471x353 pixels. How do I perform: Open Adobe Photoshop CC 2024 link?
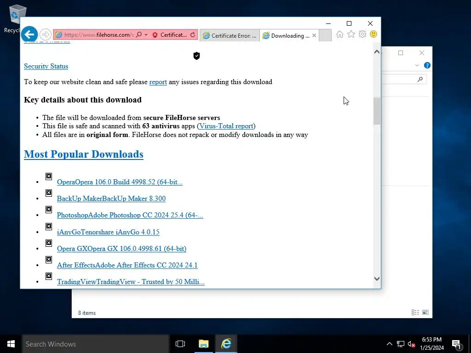point(130,215)
